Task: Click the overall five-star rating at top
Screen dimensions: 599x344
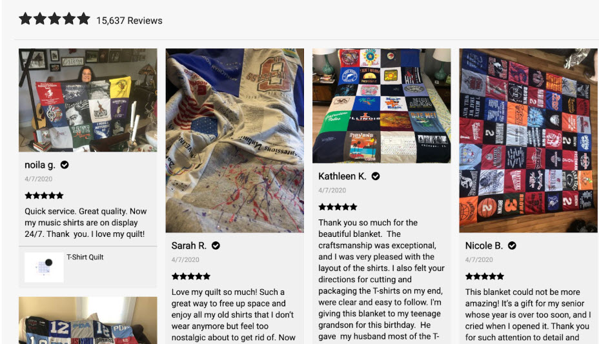Action: (55, 19)
